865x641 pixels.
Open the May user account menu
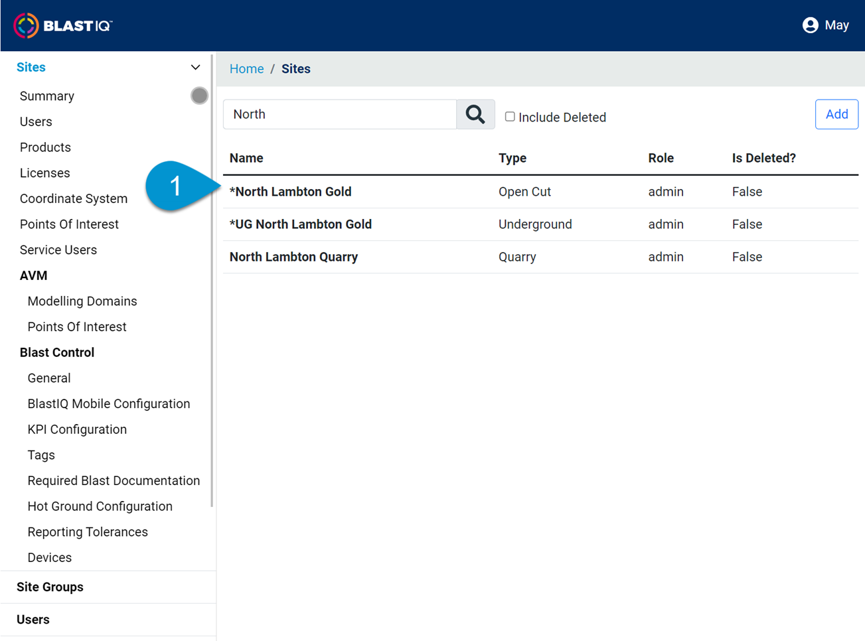[825, 25]
